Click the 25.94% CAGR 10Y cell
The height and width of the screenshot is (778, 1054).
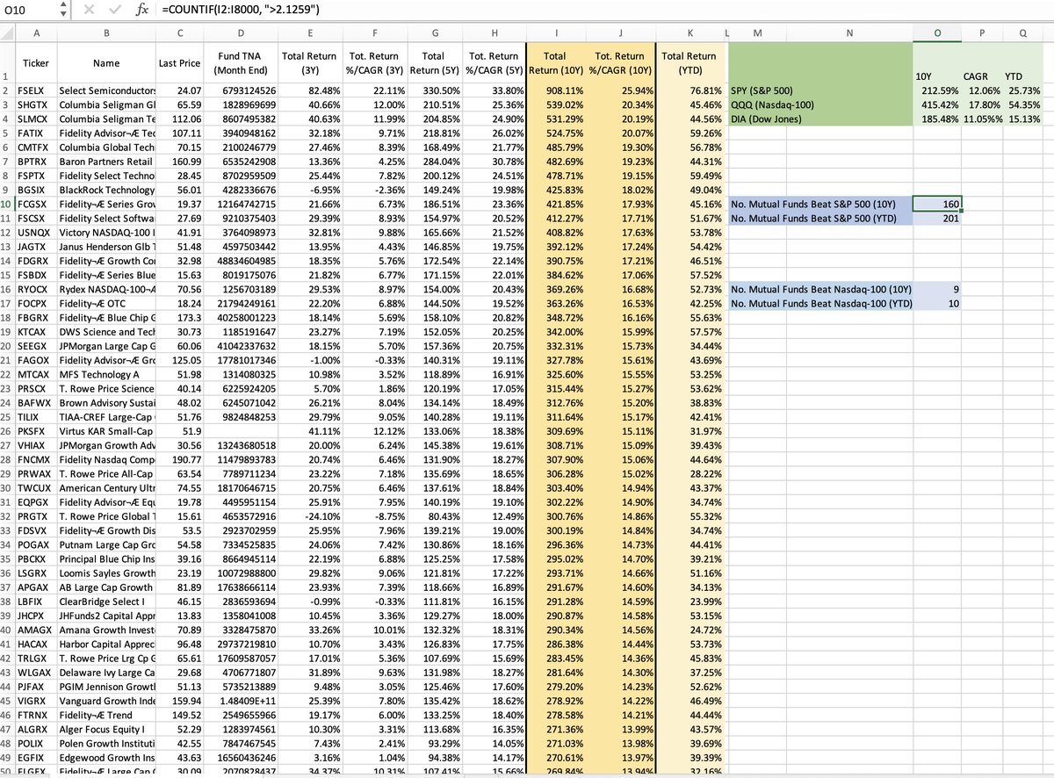coord(623,90)
